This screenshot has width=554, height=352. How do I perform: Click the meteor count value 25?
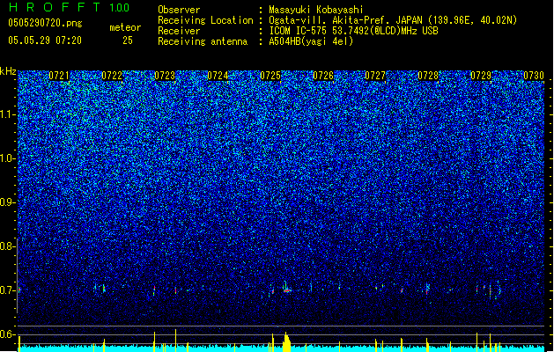click(128, 40)
